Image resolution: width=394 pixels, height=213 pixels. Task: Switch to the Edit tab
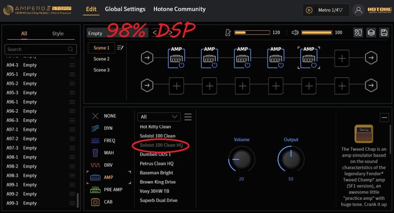click(91, 9)
